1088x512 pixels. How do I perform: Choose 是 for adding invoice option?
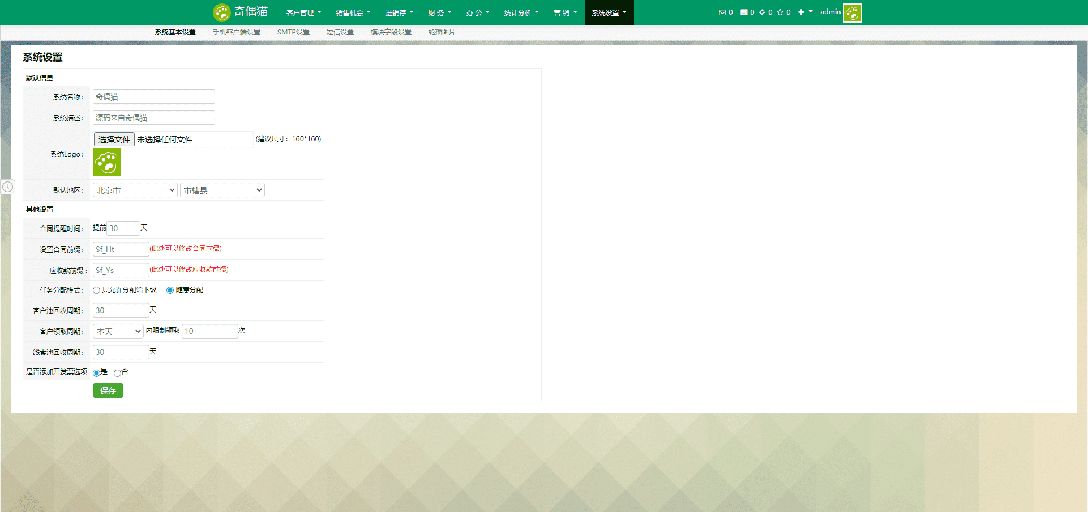(96, 373)
